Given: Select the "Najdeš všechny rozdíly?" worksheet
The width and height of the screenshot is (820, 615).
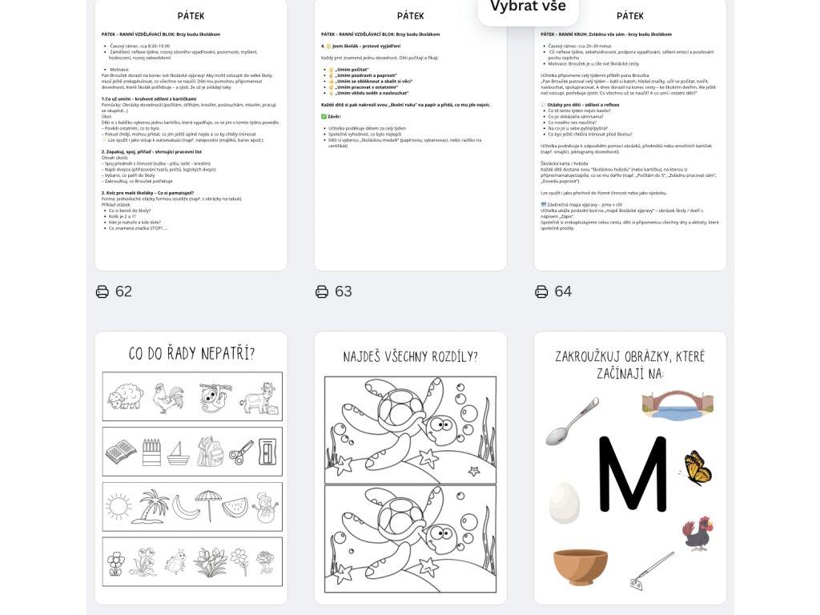Looking at the screenshot, I should (411, 468).
